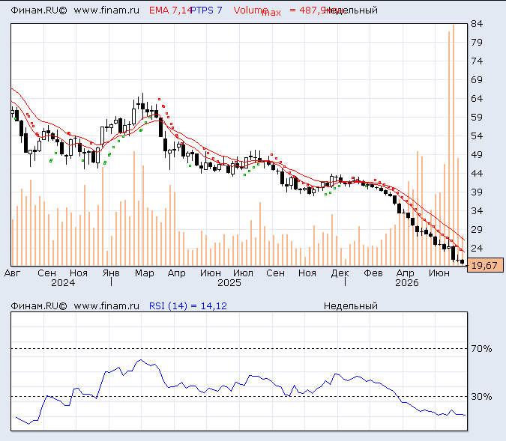
Task: Click the 49 price axis label
Action: point(477,154)
